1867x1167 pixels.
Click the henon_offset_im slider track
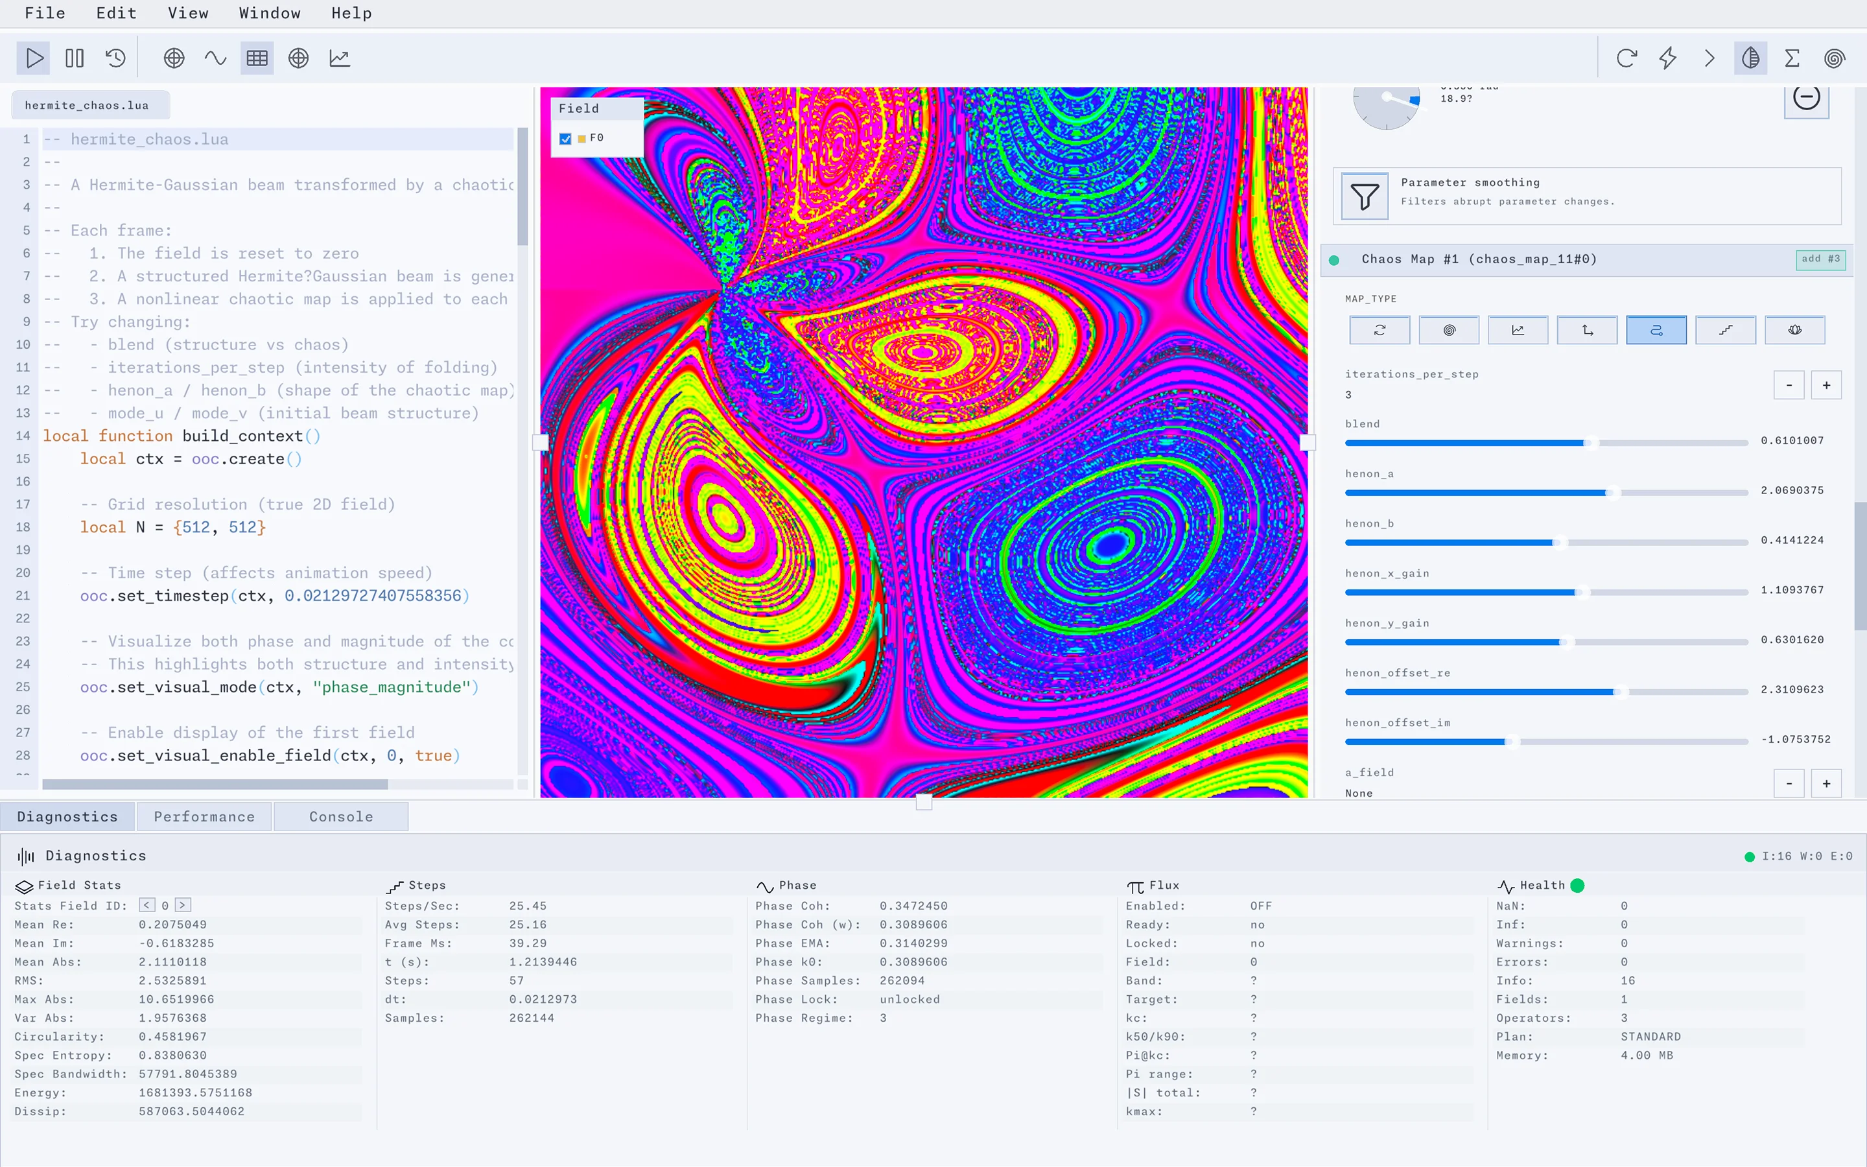click(x=1546, y=742)
